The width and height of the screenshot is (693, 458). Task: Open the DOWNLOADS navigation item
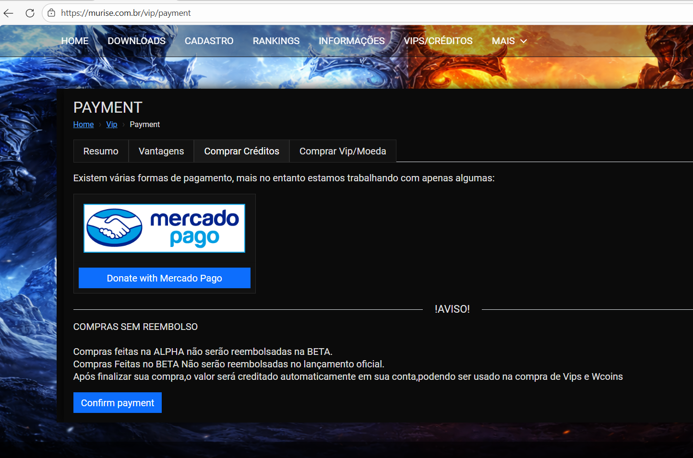point(136,41)
